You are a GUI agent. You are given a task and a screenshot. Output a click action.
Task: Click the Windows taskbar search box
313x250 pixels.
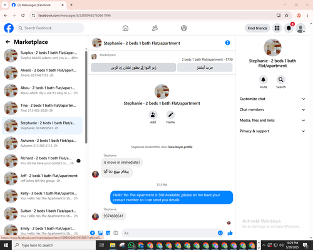(x=54, y=245)
